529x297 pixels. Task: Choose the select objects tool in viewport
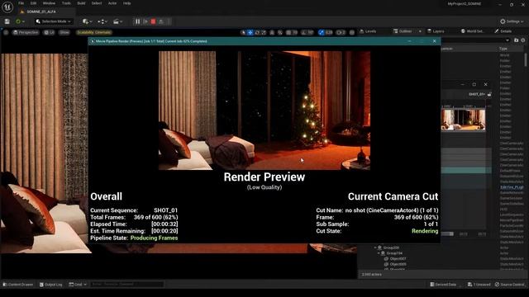tap(243, 32)
